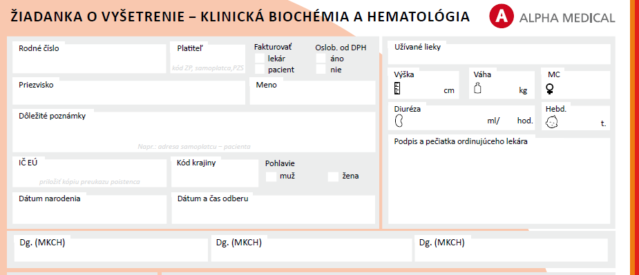Click the baby face icon under Hebd.
The width and height of the screenshot is (639, 275).
(x=552, y=122)
